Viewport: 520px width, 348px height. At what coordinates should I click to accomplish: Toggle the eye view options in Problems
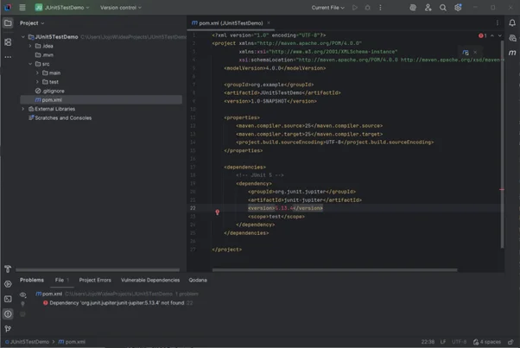pos(23,294)
